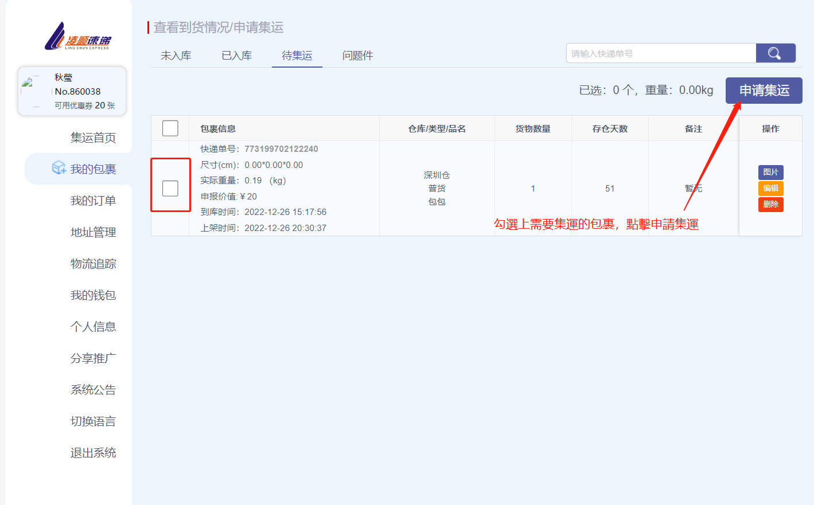Click the 已选：0 个 selection summary

click(x=607, y=90)
